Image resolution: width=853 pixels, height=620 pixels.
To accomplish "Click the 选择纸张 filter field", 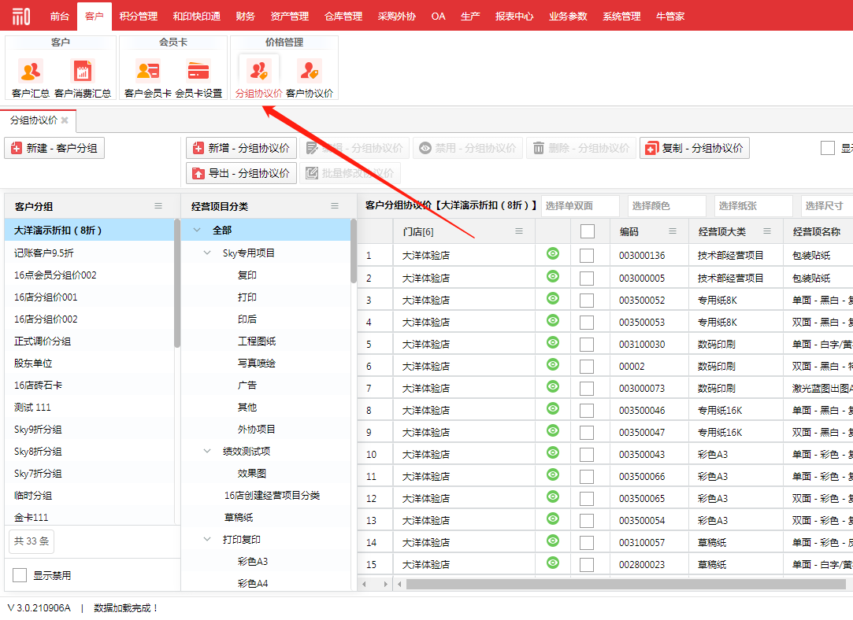I will (x=753, y=206).
